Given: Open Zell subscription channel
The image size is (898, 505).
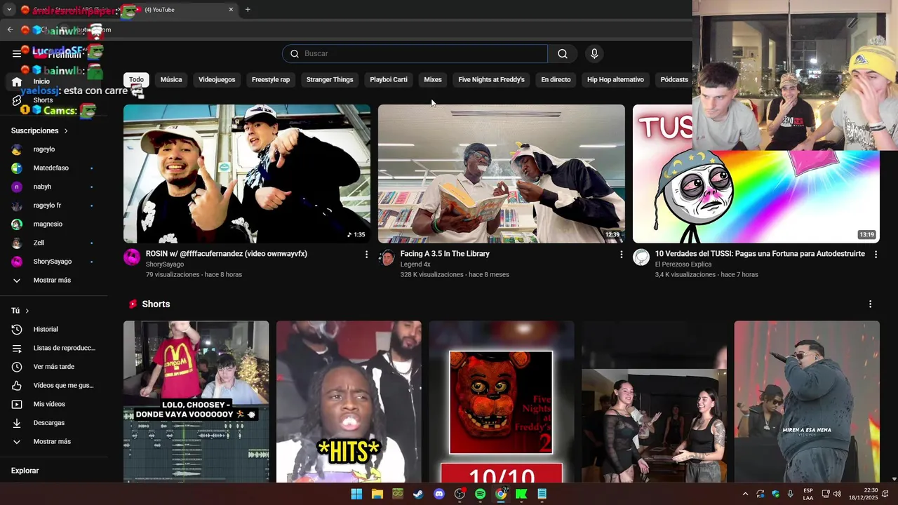Looking at the screenshot, I should tap(39, 243).
